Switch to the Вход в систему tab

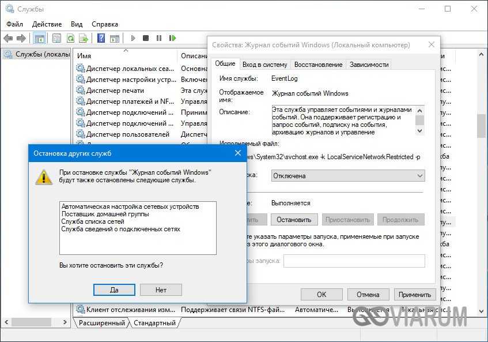click(x=265, y=65)
